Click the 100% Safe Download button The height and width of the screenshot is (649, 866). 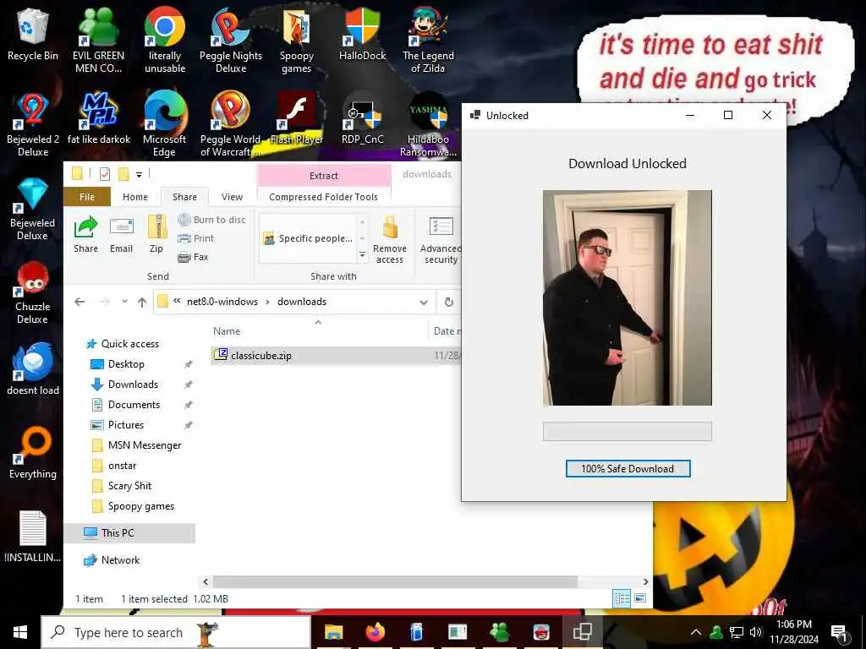(x=628, y=468)
